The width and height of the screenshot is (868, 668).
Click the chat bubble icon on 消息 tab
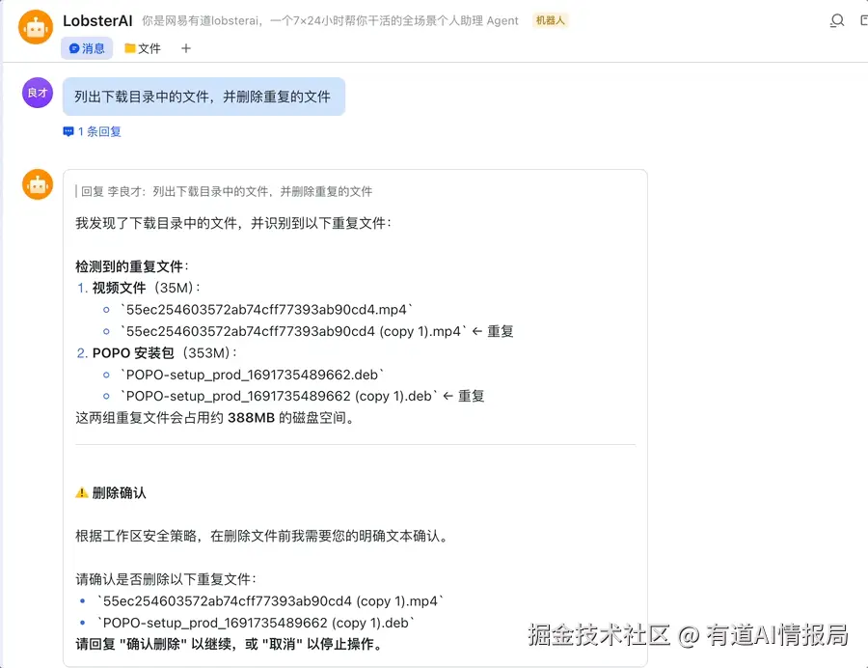73,47
